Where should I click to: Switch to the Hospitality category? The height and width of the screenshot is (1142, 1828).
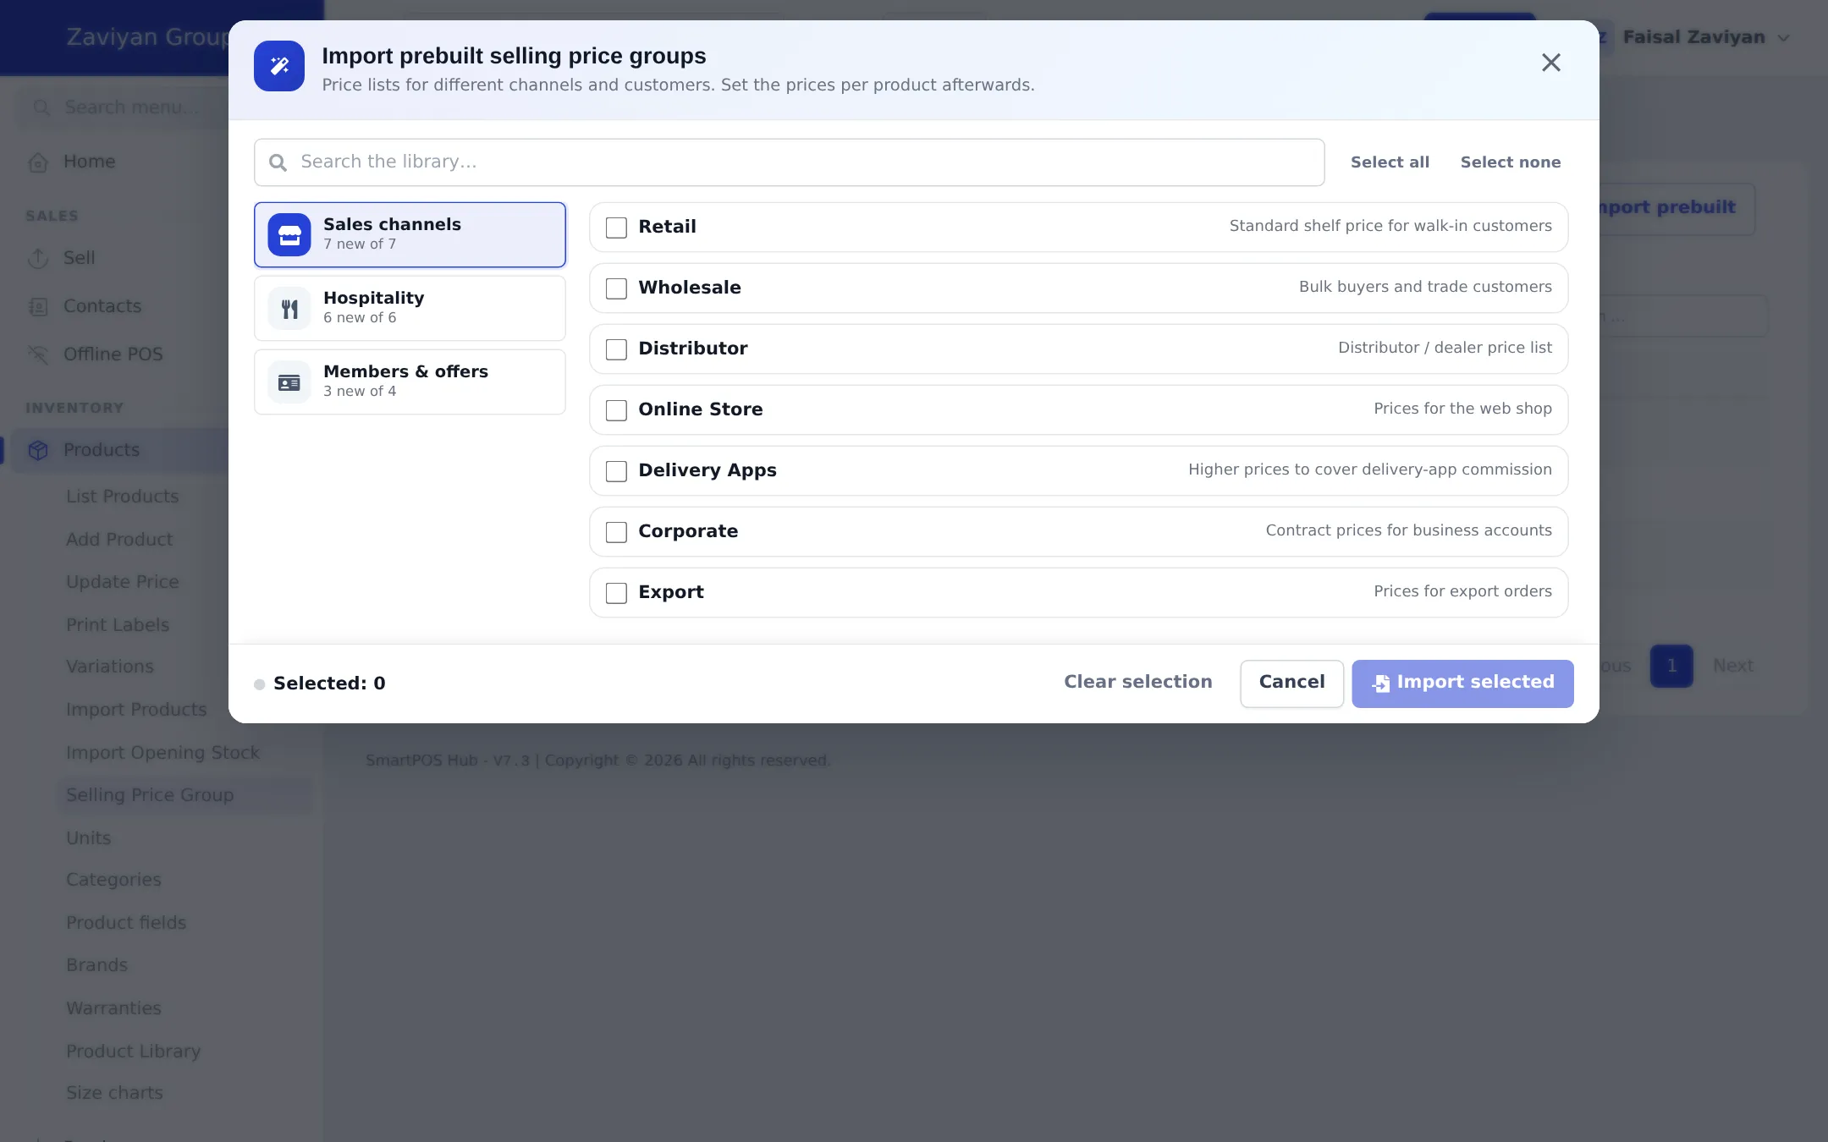(410, 308)
